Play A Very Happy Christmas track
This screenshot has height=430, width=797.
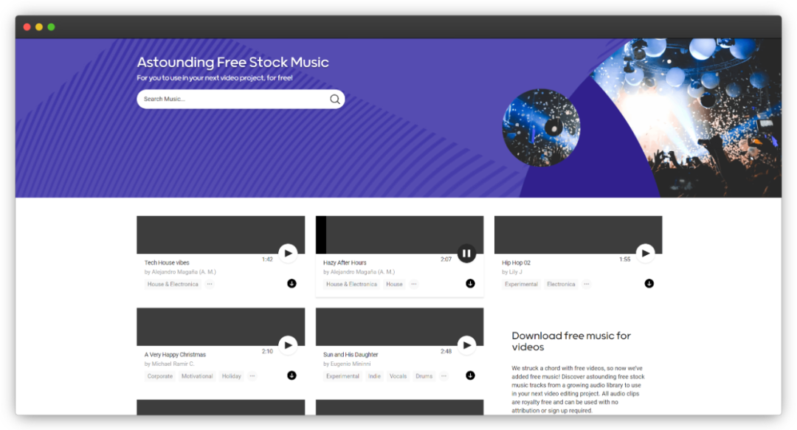288,344
